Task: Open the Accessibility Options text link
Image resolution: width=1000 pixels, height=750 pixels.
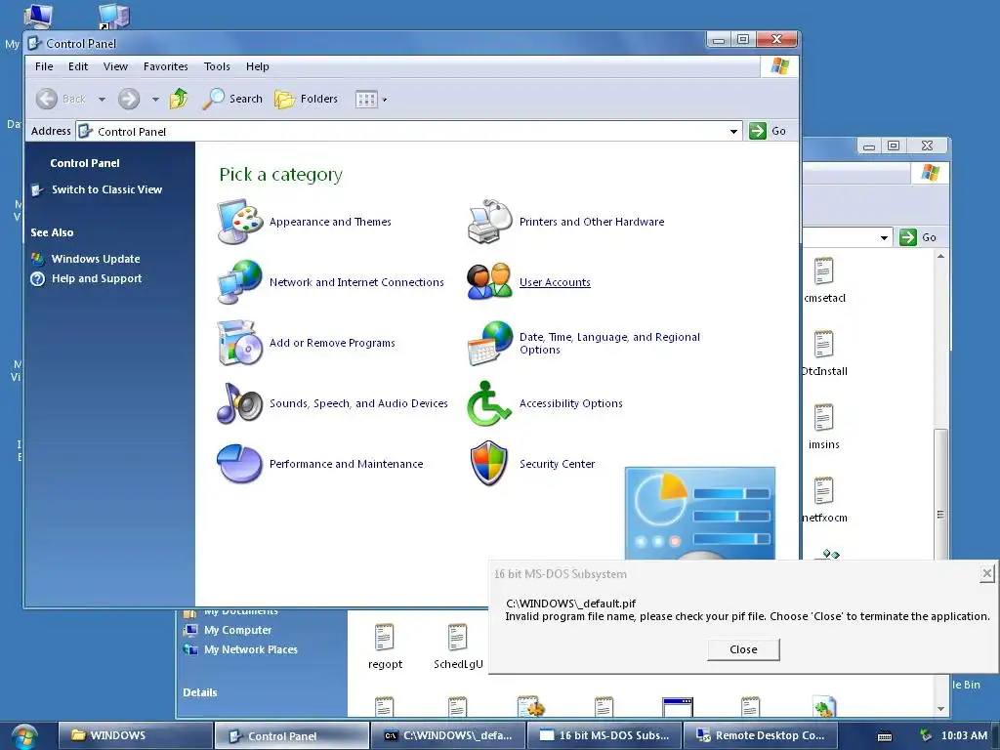Action: click(570, 403)
